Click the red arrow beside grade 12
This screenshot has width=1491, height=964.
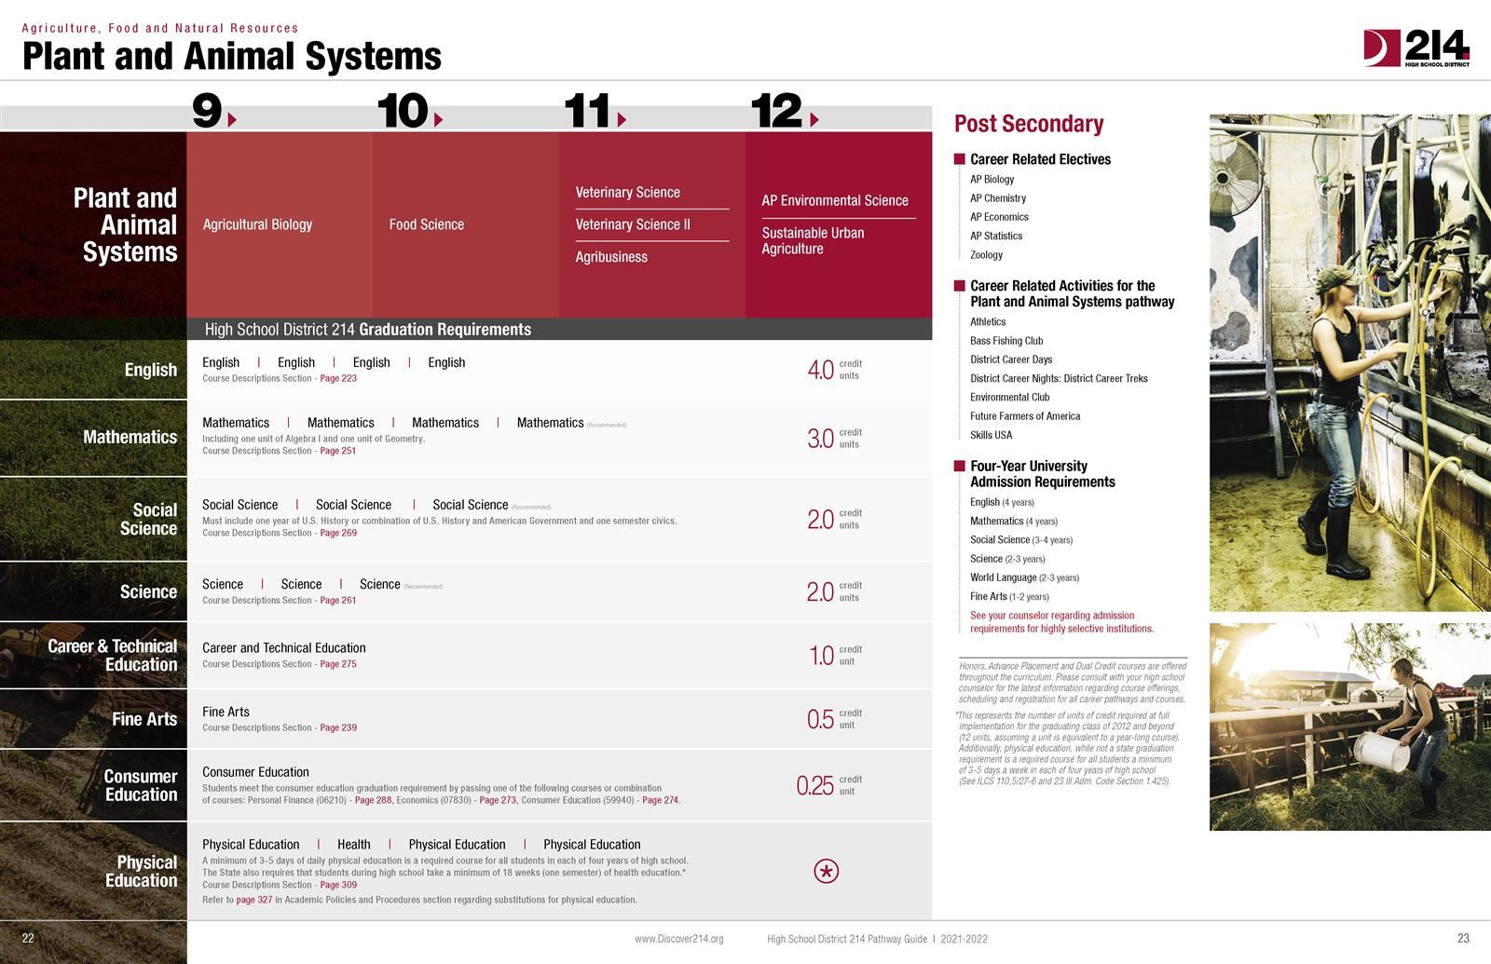[814, 119]
